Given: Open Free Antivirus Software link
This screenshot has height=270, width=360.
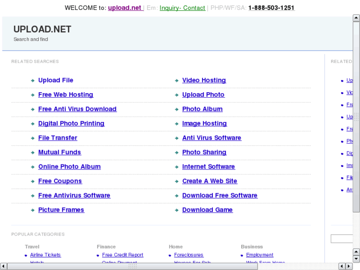Looking at the screenshot, I should pyautogui.click(x=74, y=196).
